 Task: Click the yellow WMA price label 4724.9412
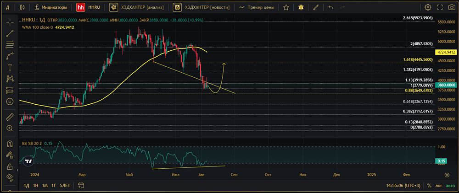click(x=446, y=53)
